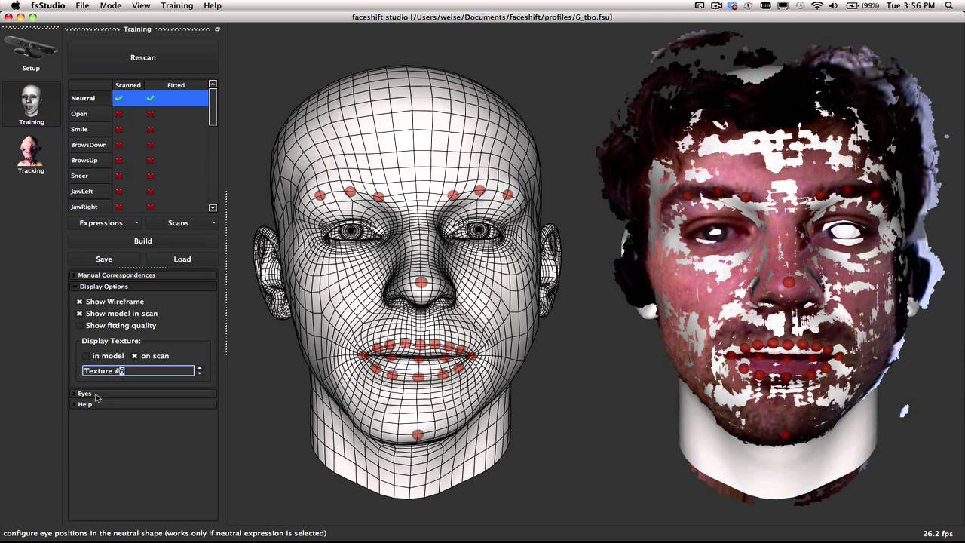This screenshot has width=965, height=543.
Task: Click the Smile row fitted red cross
Action: coord(150,129)
